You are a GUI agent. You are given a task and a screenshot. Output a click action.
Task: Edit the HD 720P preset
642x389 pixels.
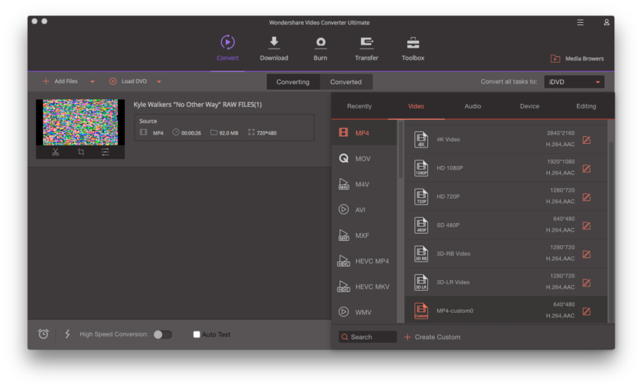click(586, 197)
